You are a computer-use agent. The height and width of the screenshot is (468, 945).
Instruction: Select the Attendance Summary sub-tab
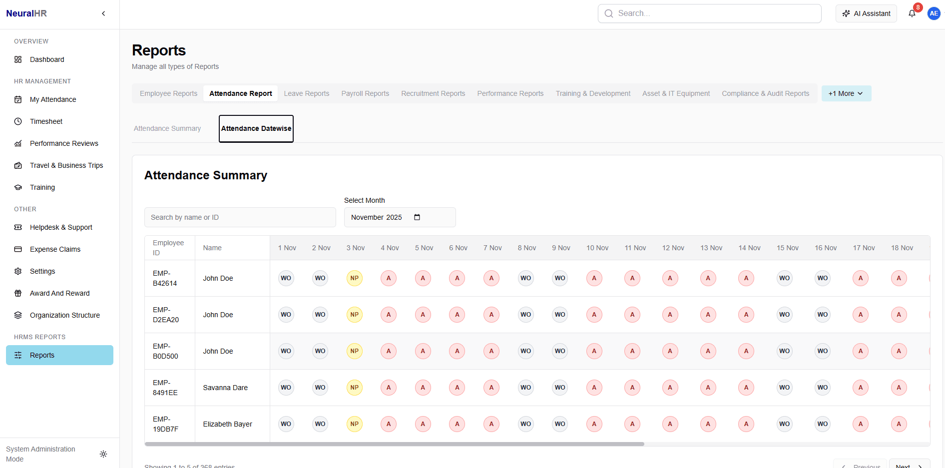[167, 128]
